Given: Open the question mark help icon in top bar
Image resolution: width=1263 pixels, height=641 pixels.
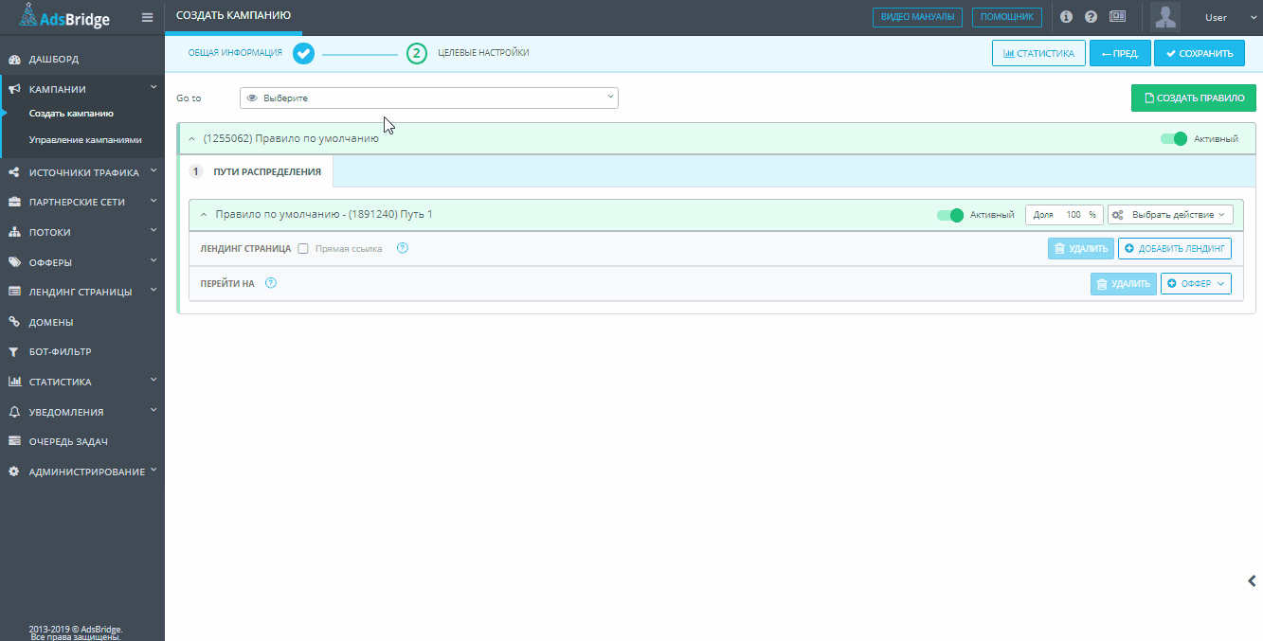Looking at the screenshot, I should click(1091, 17).
